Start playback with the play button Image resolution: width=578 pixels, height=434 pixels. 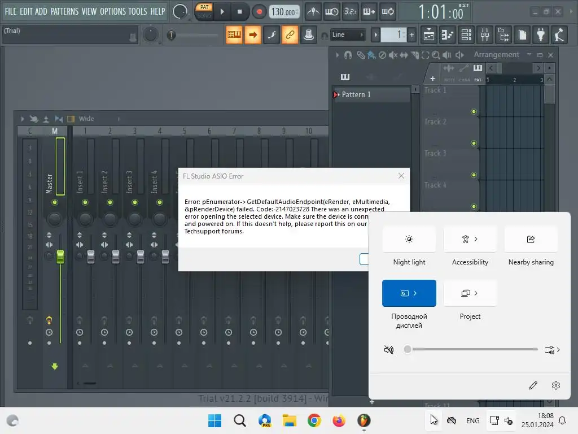(222, 12)
